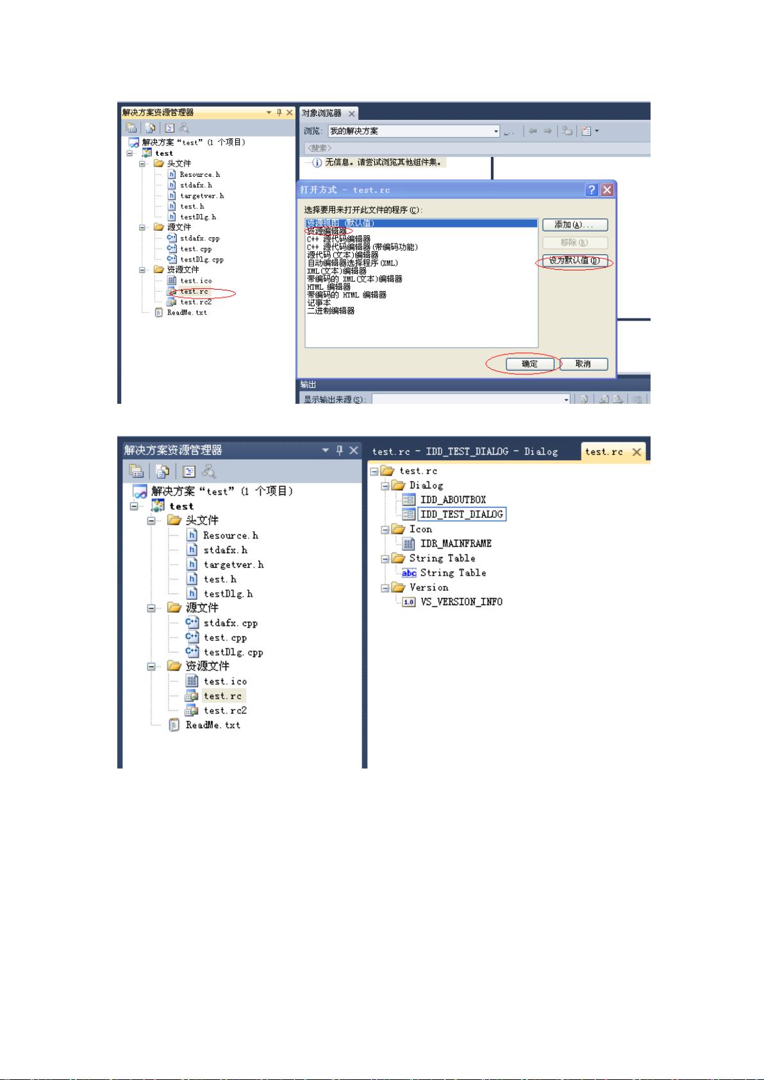The width and height of the screenshot is (764, 1080).
Task: Click the back arrow in Object Browser toolbar
Action: [533, 131]
